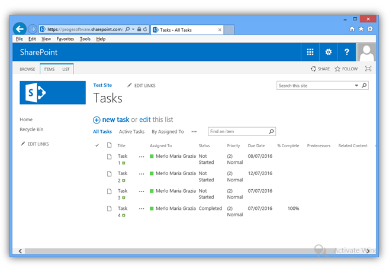Close the Tasks - All Tasks browser tab
Screen dimensions: 389x269
click(220, 30)
